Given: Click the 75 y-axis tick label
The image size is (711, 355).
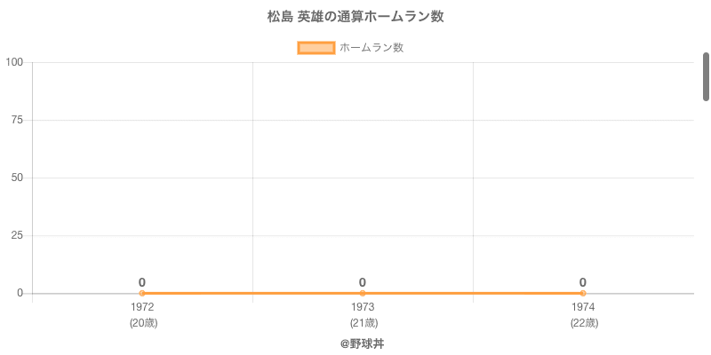Looking at the screenshot, I should coord(17,120).
